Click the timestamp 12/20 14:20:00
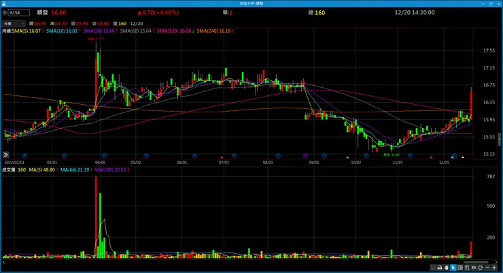Image resolution: width=503 pixels, height=273 pixels. (415, 13)
